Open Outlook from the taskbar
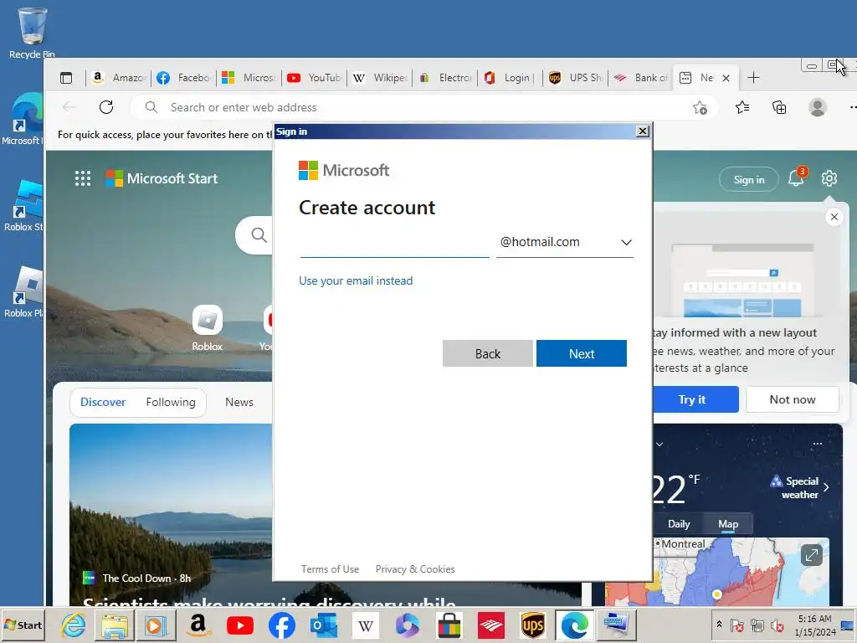This screenshot has height=643, width=857. (x=324, y=625)
